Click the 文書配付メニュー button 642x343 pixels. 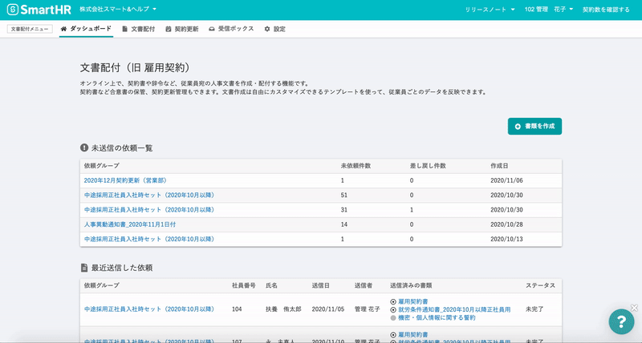pos(30,29)
